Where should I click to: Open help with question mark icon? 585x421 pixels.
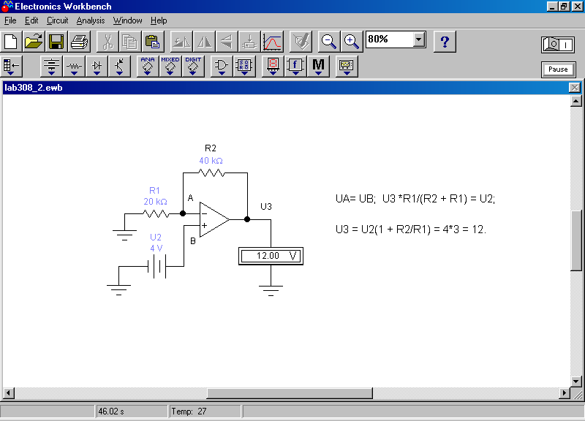tap(445, 42)
